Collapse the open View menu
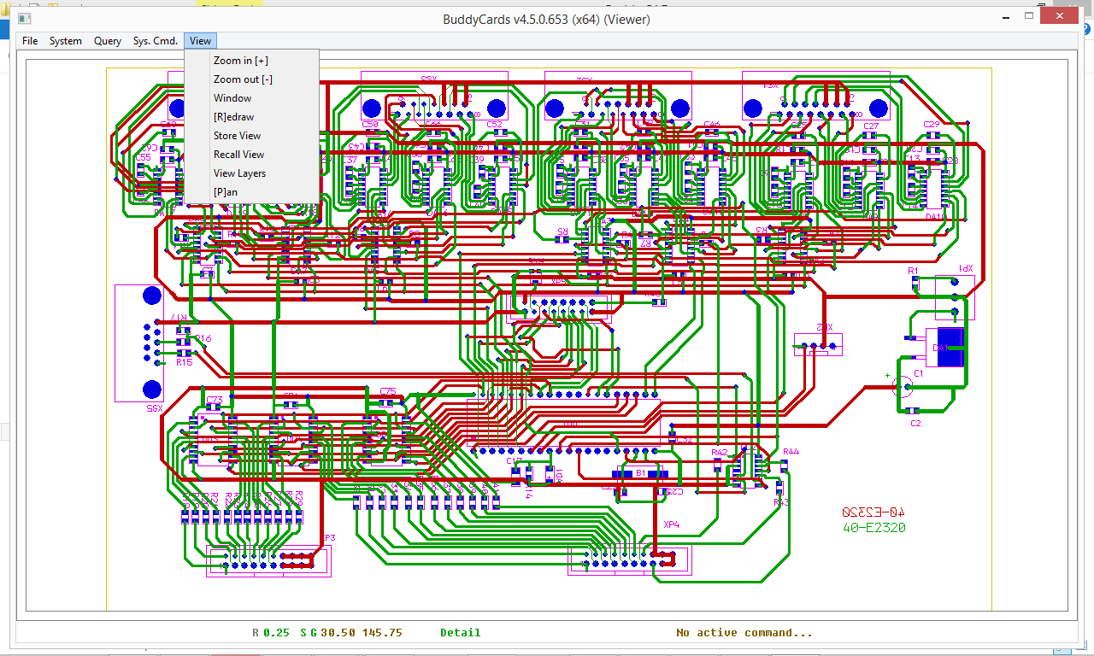This screenshot has height=656, width=1094. 200,41
